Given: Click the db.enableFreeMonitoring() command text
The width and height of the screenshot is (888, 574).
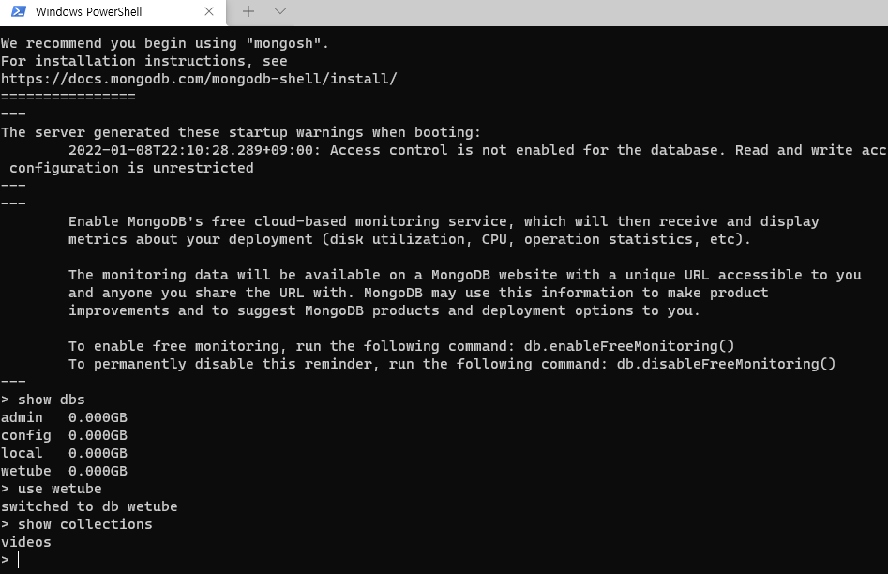Looking at the screenshot, I should [x=629, y=346].
